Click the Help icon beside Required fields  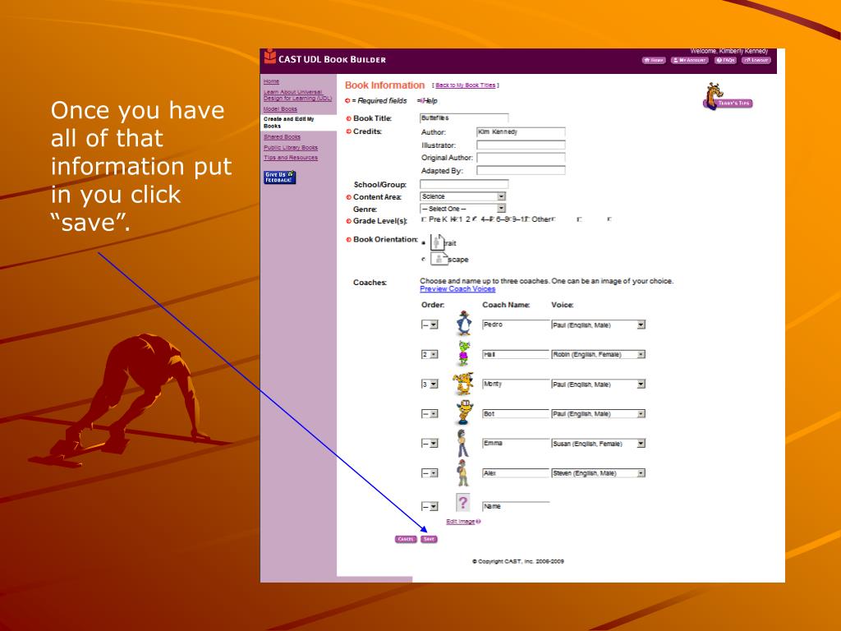click(420, 101)
